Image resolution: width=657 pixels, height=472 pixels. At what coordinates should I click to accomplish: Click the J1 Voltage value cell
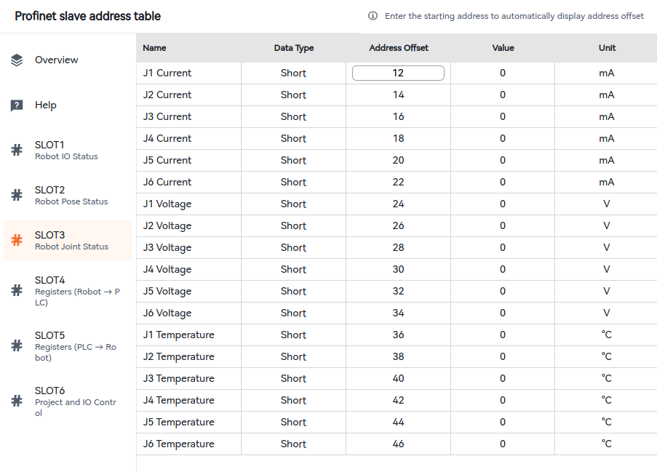click(503, 204)
